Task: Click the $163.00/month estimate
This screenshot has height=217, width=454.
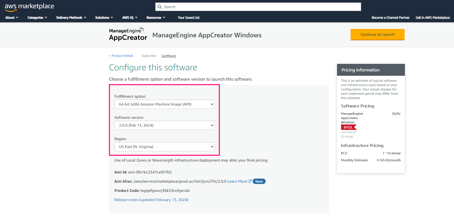Action: pyautogui.click(x=389, y=160)
